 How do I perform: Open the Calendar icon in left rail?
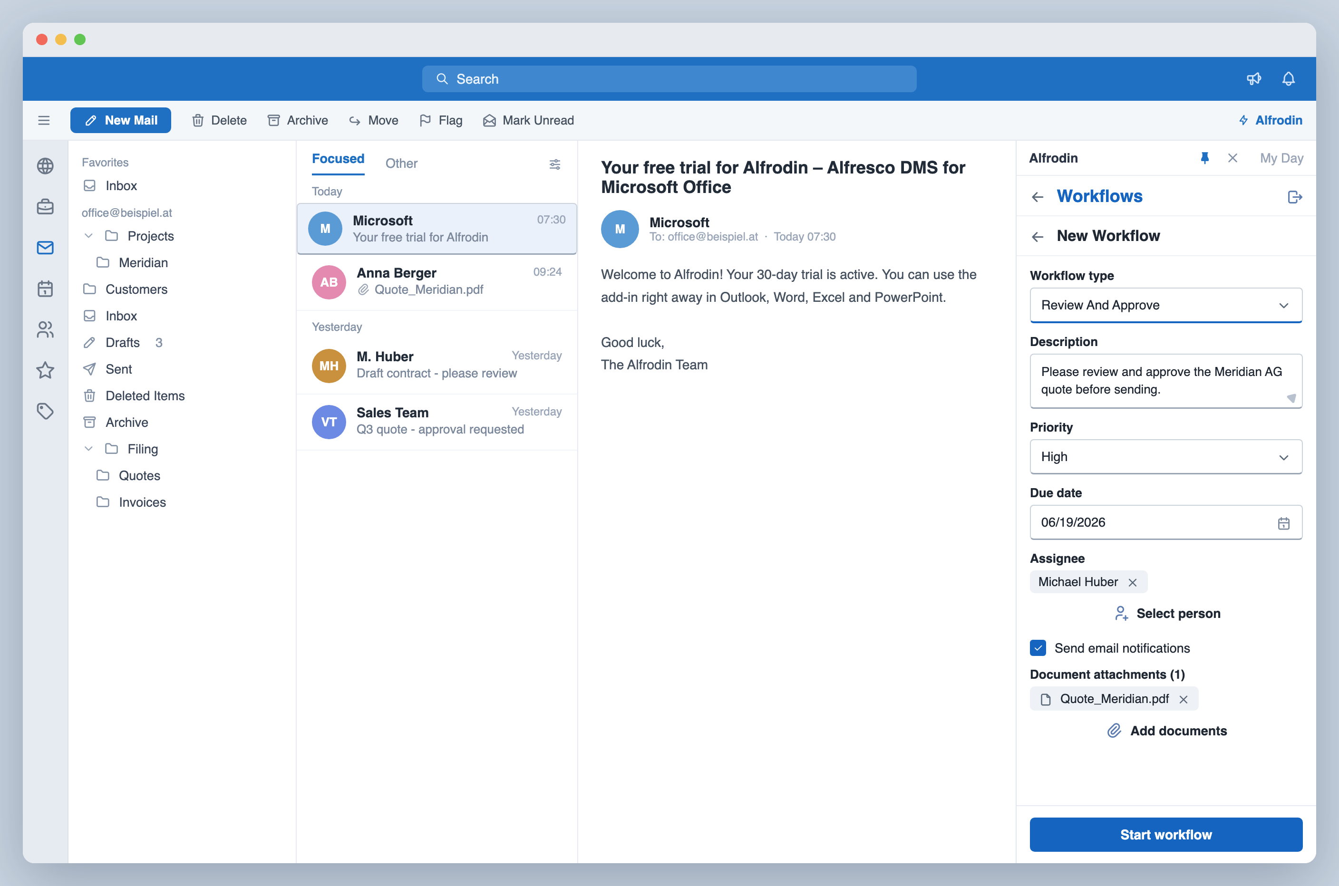45,289
